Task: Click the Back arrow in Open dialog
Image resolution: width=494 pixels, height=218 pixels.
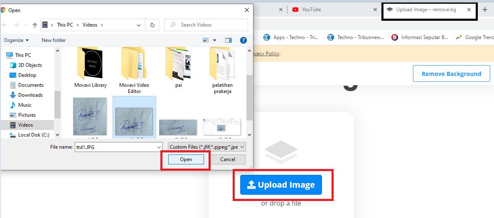Action: (x=5, y=25)
